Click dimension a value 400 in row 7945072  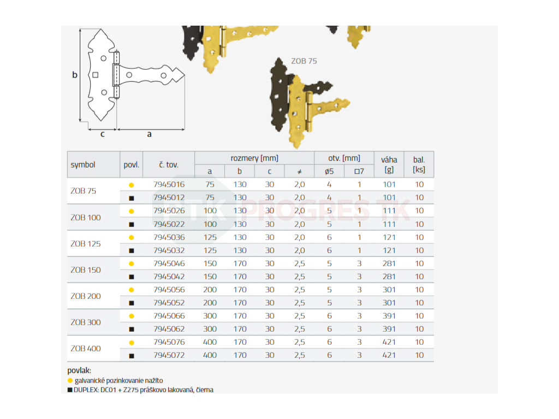point(210,355)
